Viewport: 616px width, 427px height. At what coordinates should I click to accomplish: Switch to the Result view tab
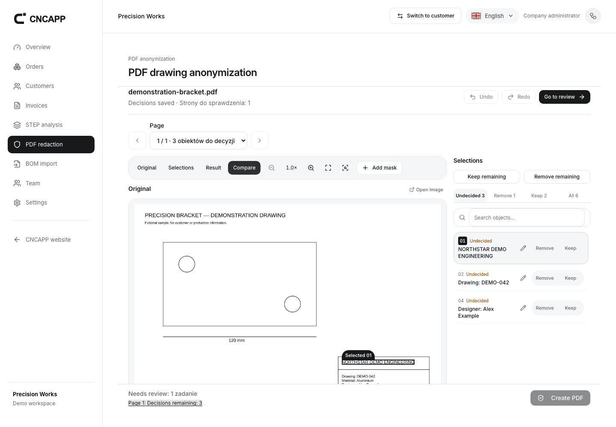click(213, 168)
